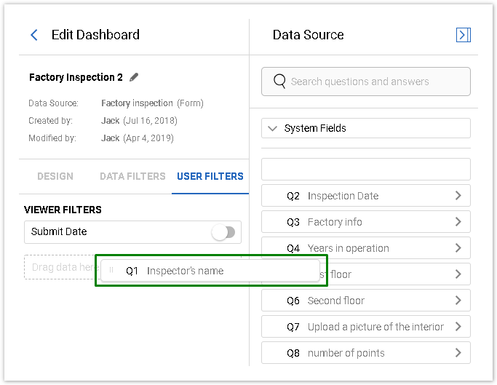Expand Q6 Second floor chevron
Screen dimensions: 497x385
[x=458, y=301]
